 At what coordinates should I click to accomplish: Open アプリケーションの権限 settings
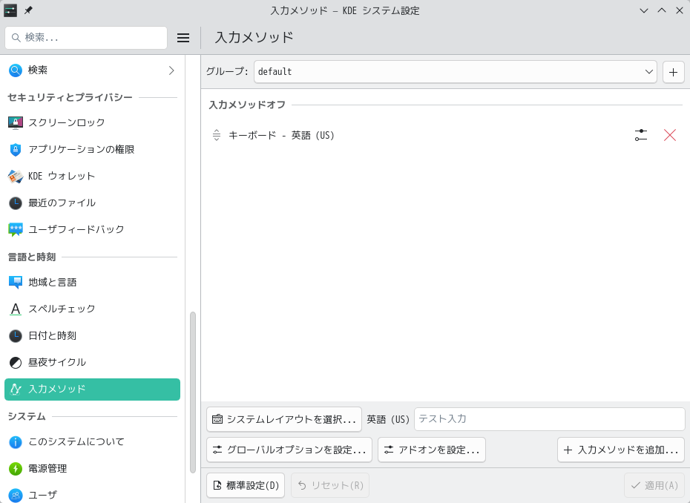(93, 150)
